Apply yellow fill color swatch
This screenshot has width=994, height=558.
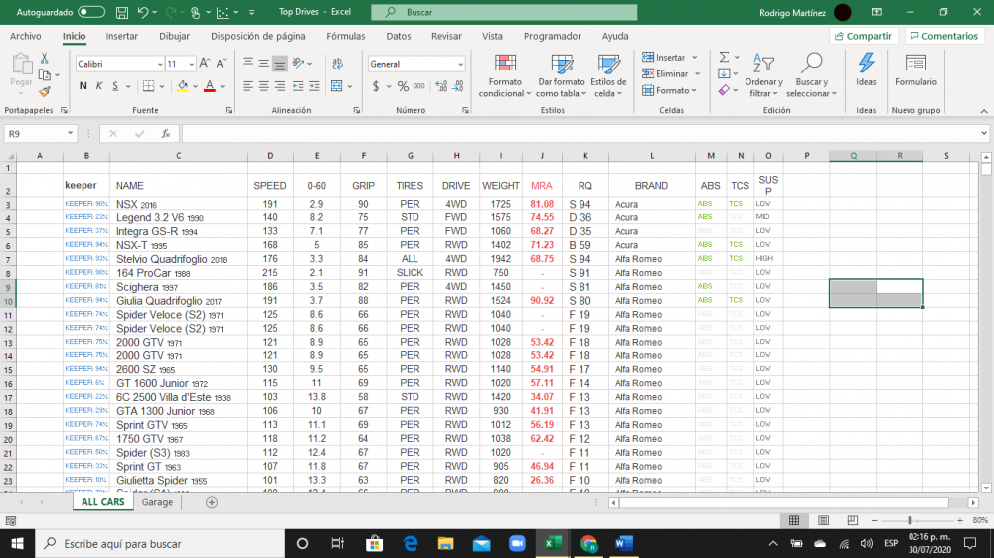(183, 86)
